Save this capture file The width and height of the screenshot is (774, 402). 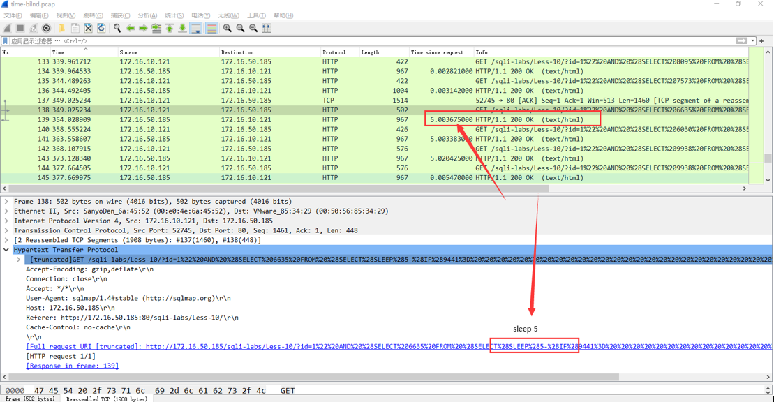pos(75,28)
